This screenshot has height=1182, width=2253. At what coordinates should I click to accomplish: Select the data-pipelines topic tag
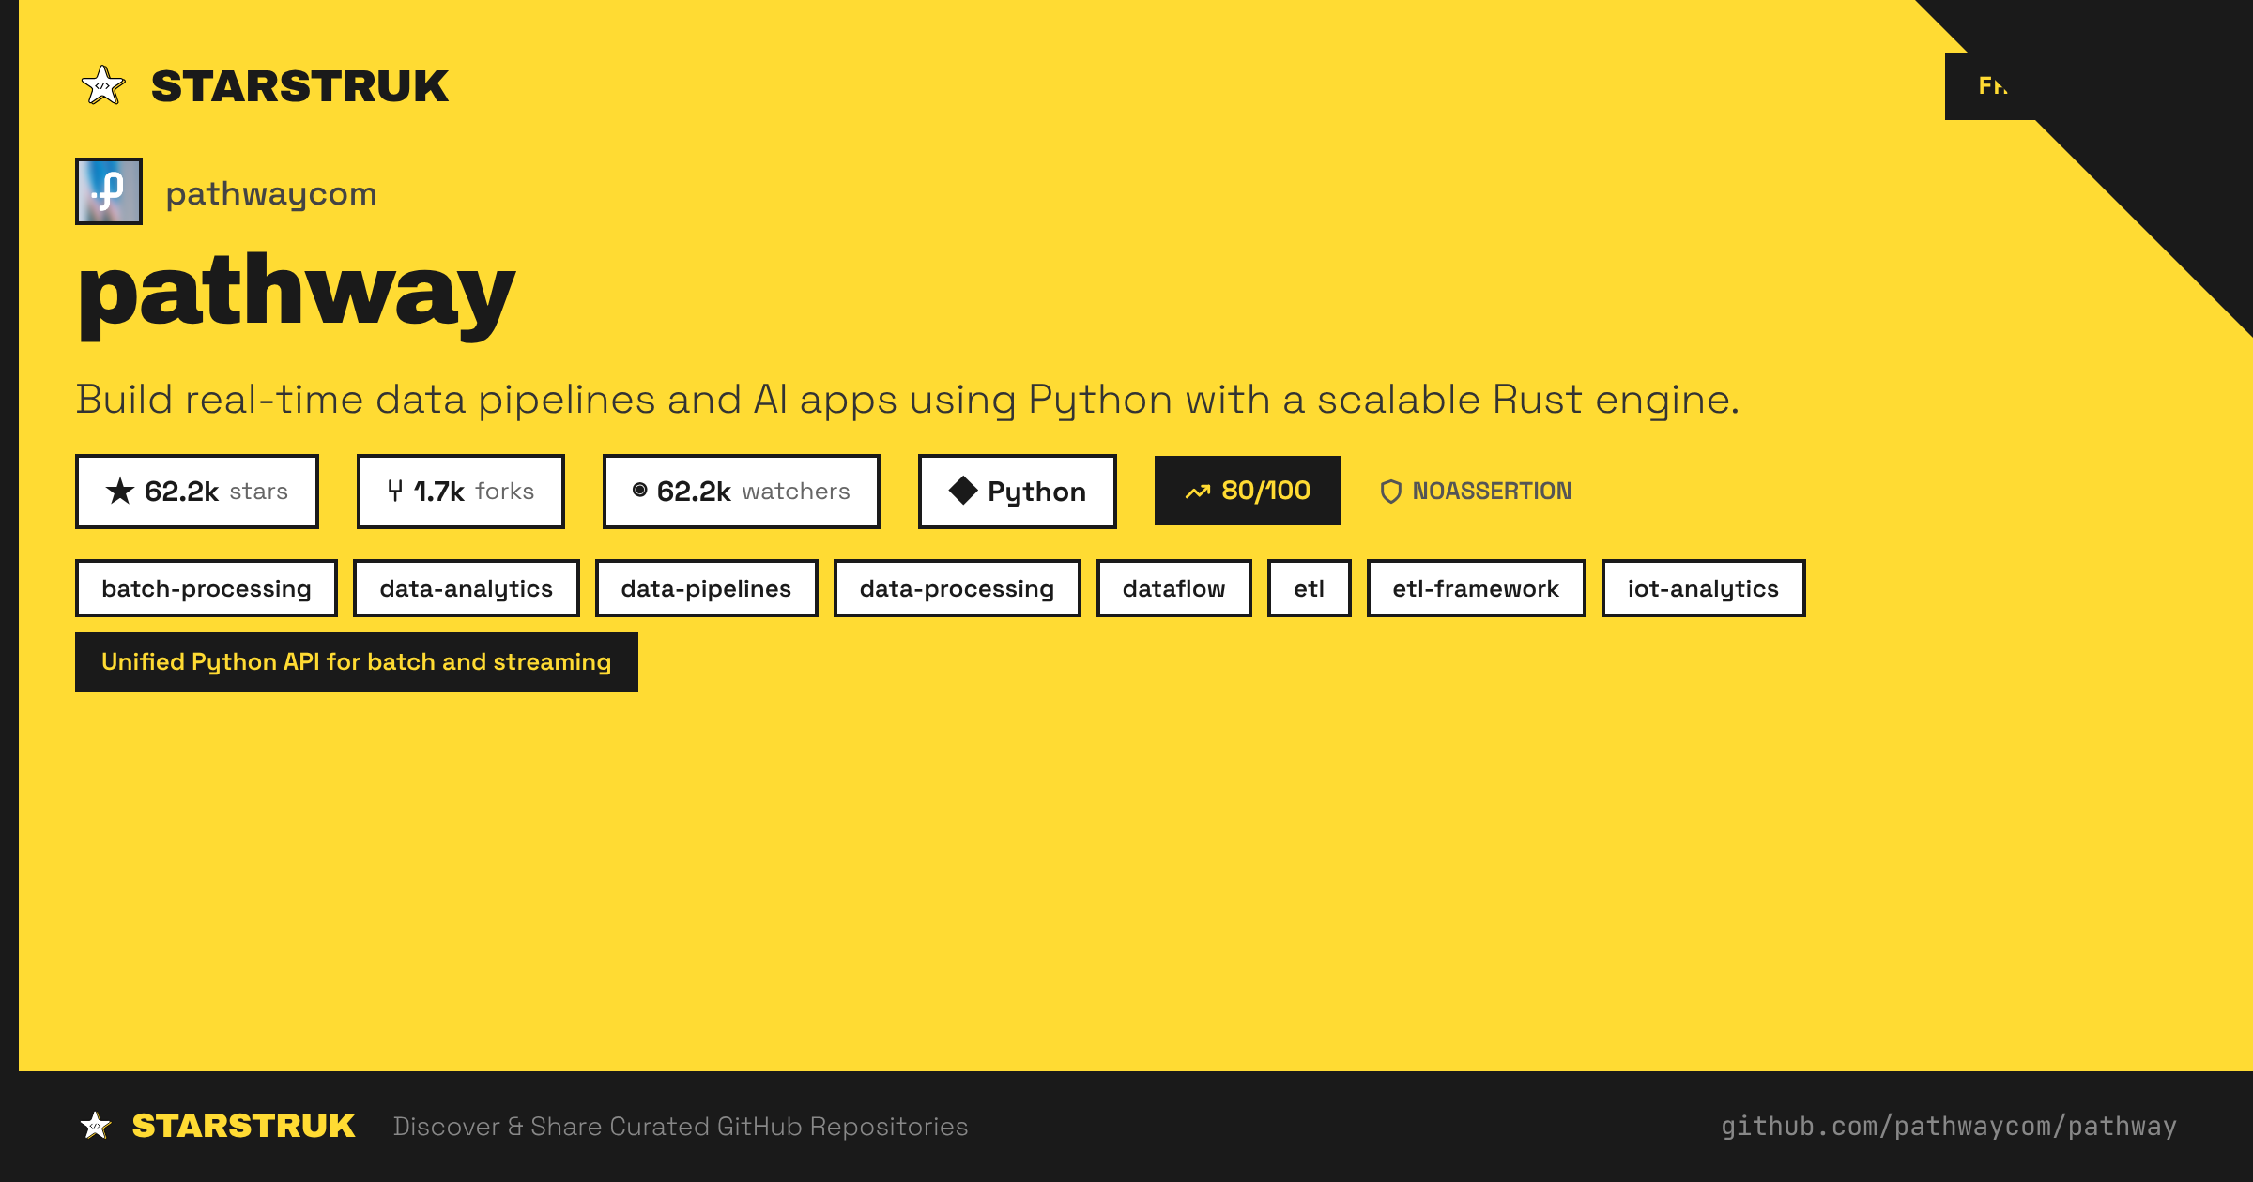pyautogui.click(x=707, y=588)
